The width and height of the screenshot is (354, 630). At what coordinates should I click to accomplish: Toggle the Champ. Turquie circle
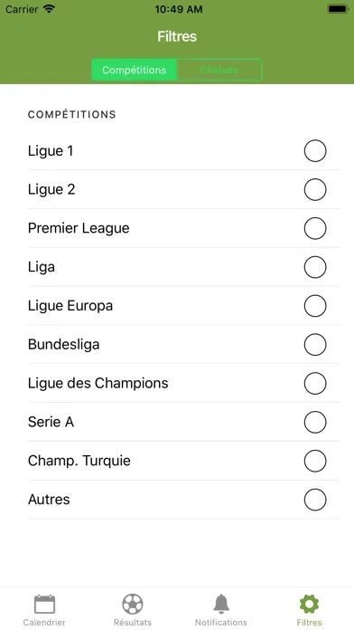pyautogui.click(x=315, y=461)
